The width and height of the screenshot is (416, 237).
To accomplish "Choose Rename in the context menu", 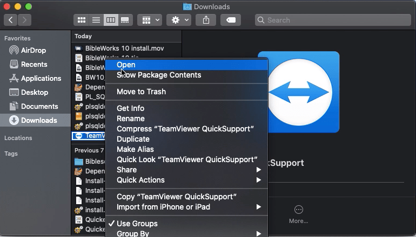I will tap(187, 119).
